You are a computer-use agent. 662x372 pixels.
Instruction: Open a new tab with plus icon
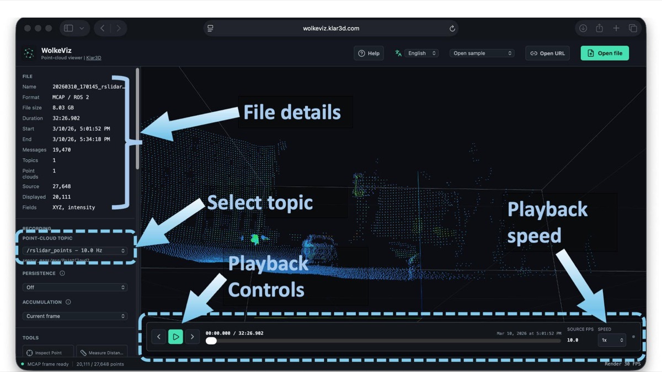[616, 28]
